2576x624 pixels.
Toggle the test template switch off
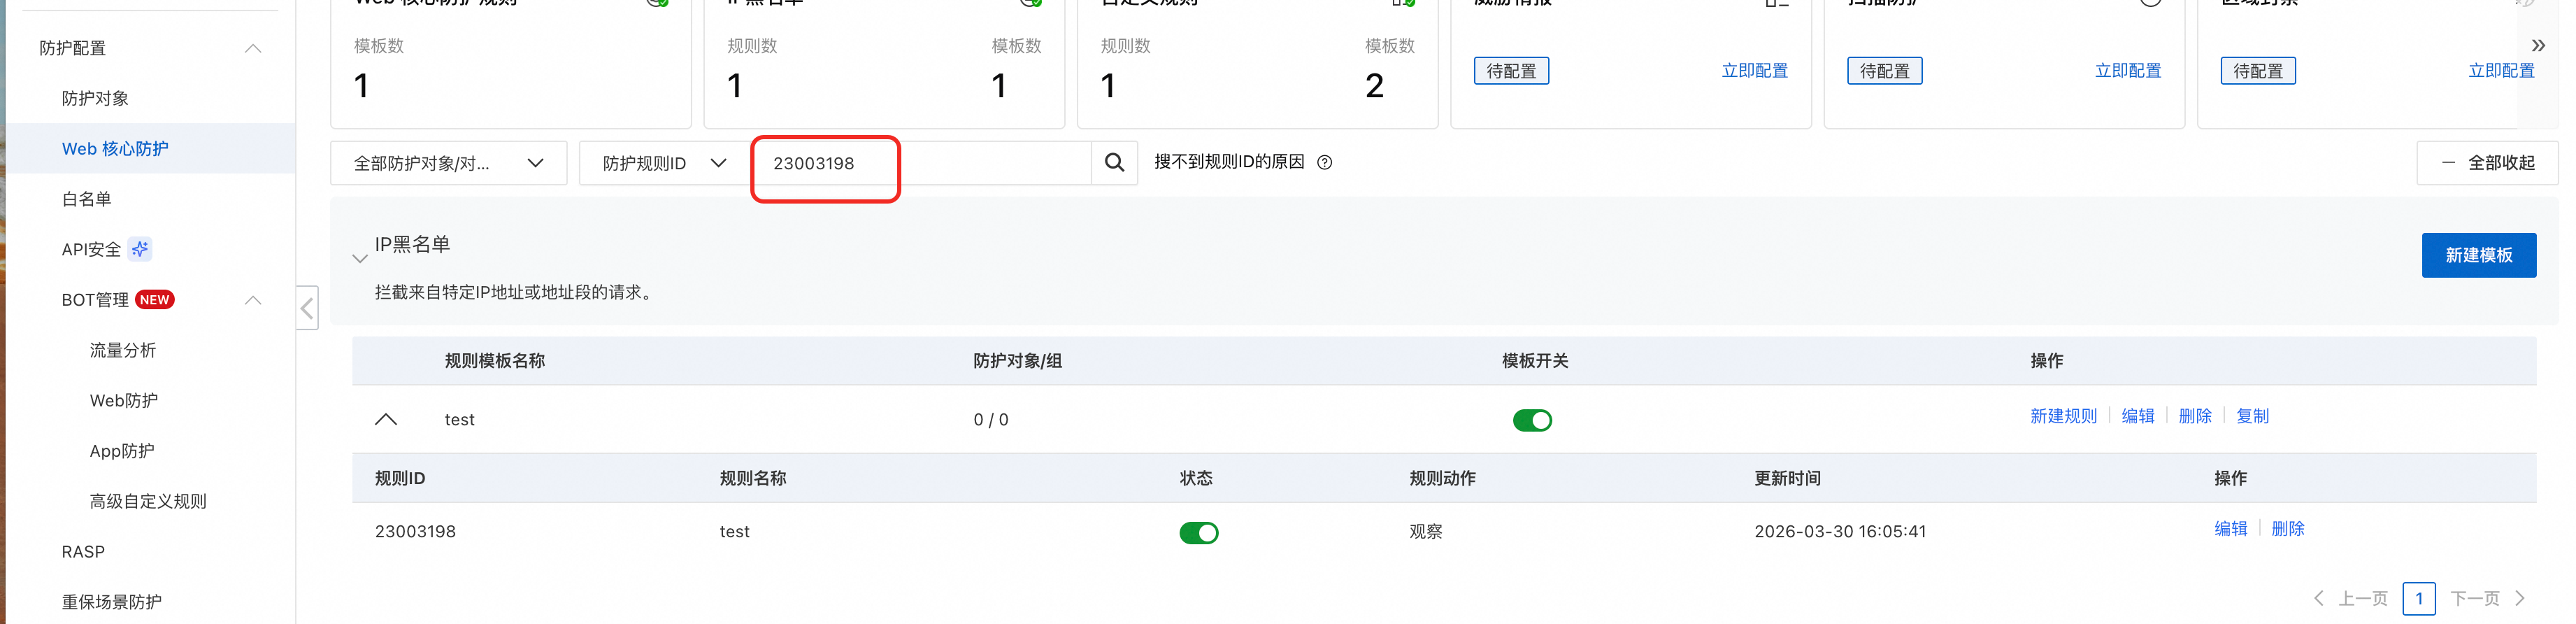1532,420
